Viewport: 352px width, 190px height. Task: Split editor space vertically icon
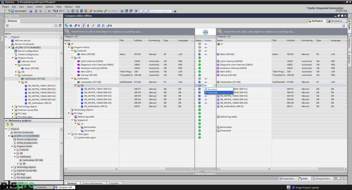click(146, 11)
